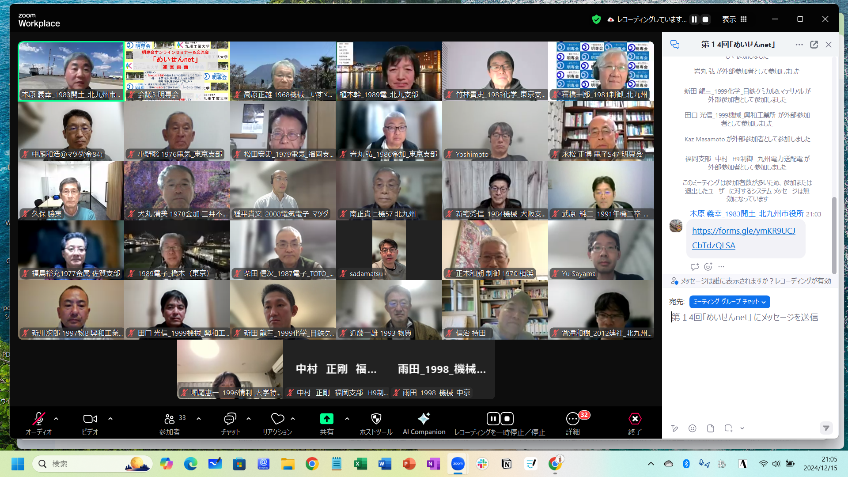This screenshot has height=477, width=848.
Task: Toggle the chat panel チャット
Action: click(230, 423)
